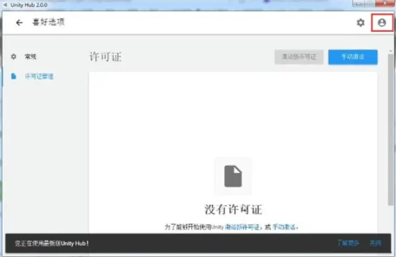The image size is (396, 257).
Task: Open the 许可证管理 tab
Action: click(x=39, y=76)
